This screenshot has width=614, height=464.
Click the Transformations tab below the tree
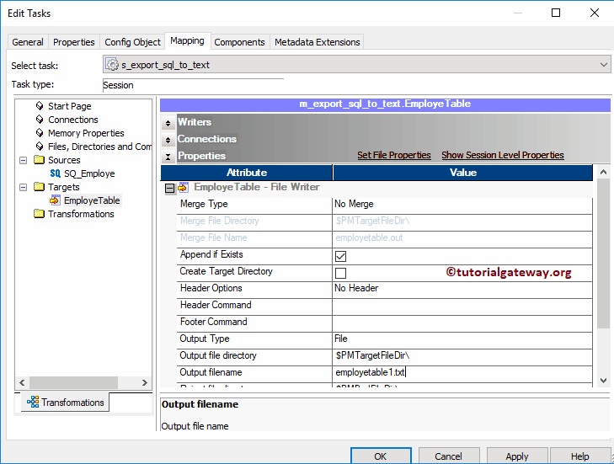(65, 403)
